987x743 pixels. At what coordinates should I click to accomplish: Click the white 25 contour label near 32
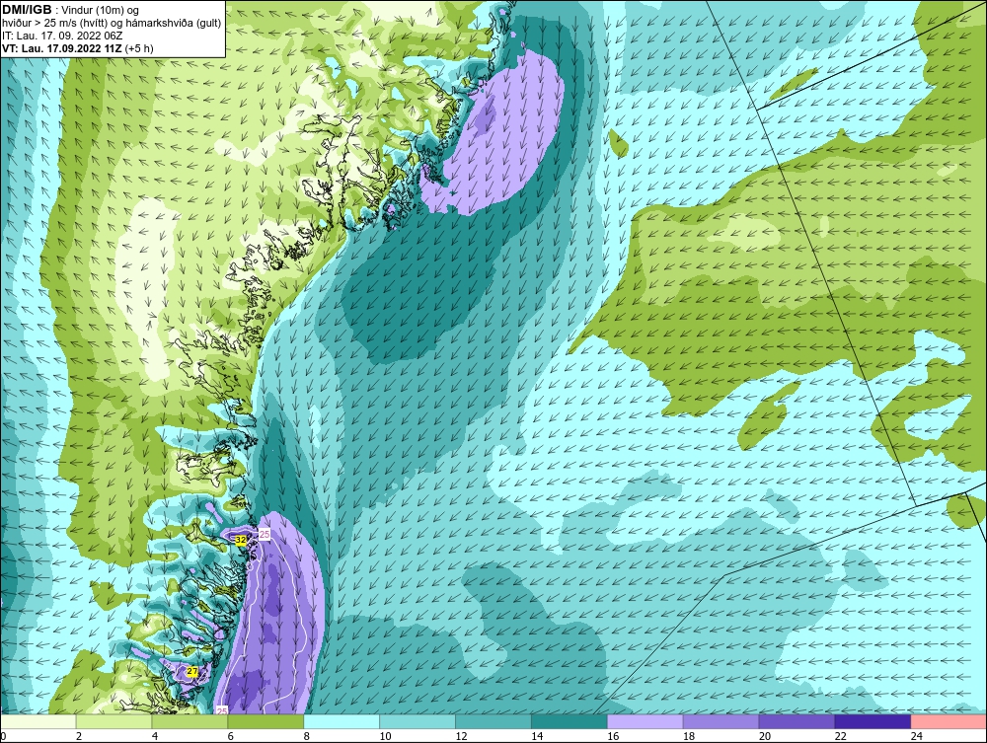point(265,534)
